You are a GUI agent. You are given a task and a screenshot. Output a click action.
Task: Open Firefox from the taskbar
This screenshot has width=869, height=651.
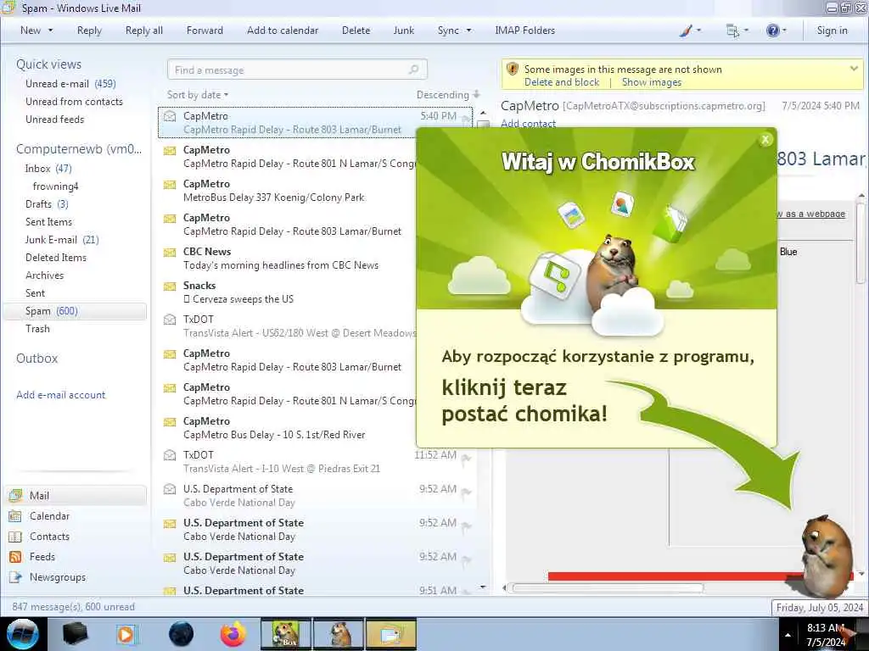(x=233, y=634)
